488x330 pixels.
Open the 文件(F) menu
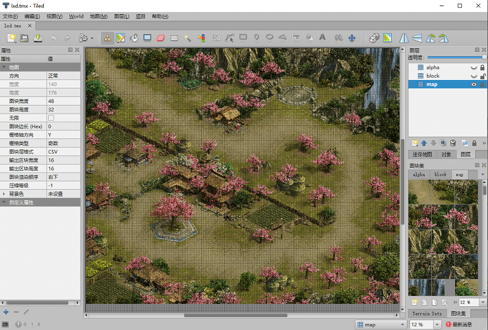[x=10, y=16]
